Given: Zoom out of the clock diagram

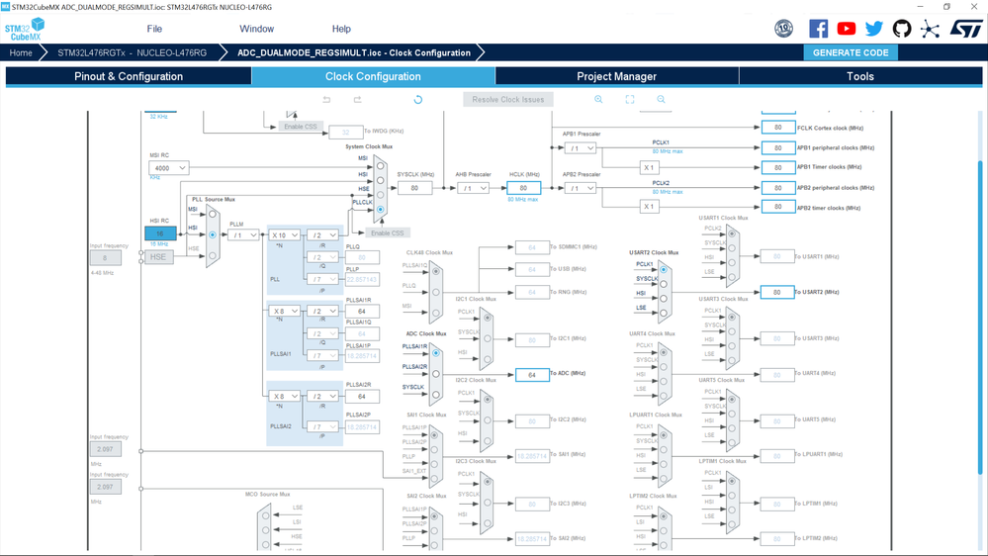Looking at the screenshot, I should click(x=661, y=100).
